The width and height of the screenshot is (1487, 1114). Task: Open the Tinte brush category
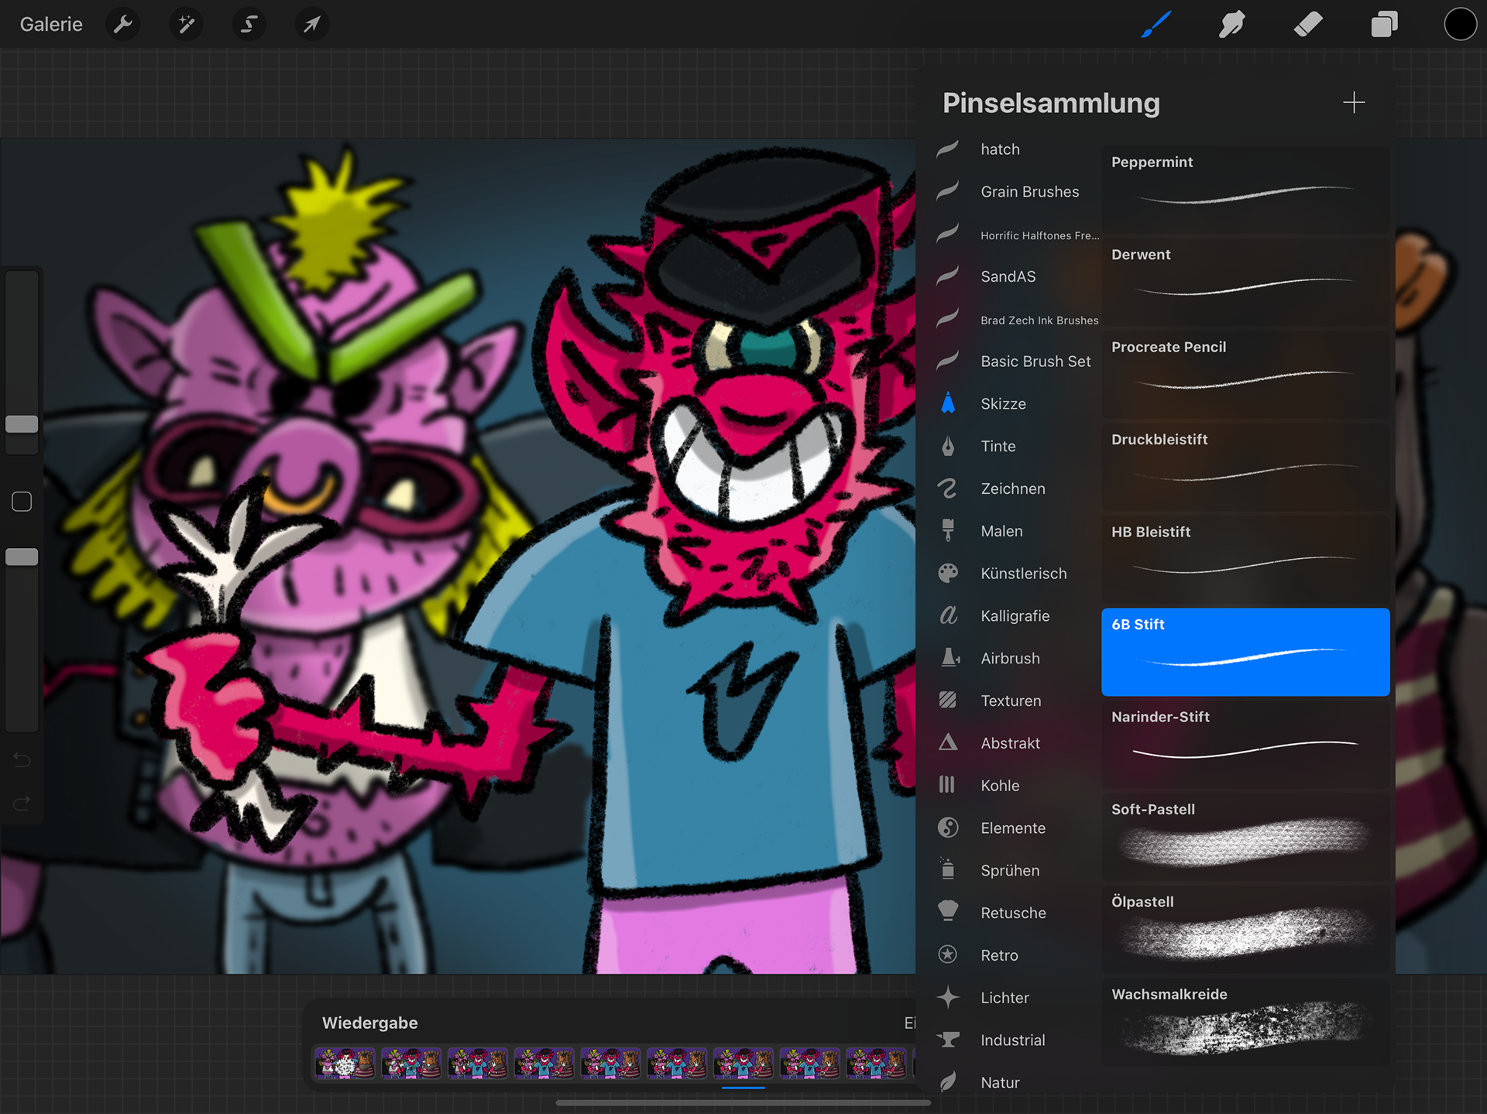pos(998,447)
